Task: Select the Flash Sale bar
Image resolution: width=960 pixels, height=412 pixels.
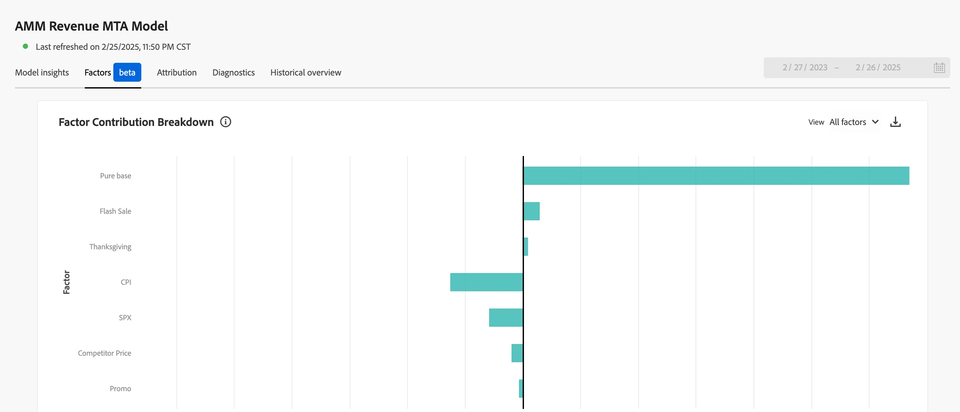Action: [x=531, y=211]
